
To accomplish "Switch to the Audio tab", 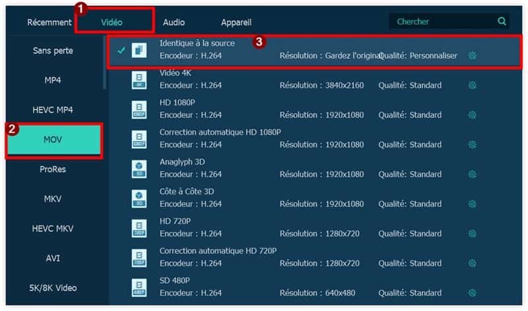I will [x=174, y=22].
